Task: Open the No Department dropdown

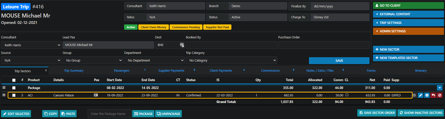Action: (x=154, y=60)
